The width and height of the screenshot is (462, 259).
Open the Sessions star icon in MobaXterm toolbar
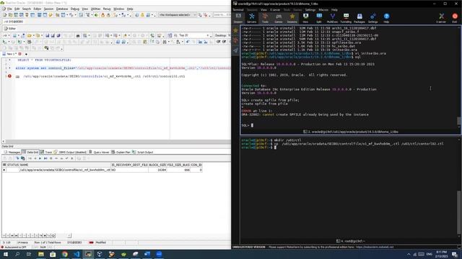pyautogui.click(x=292, y=18)
